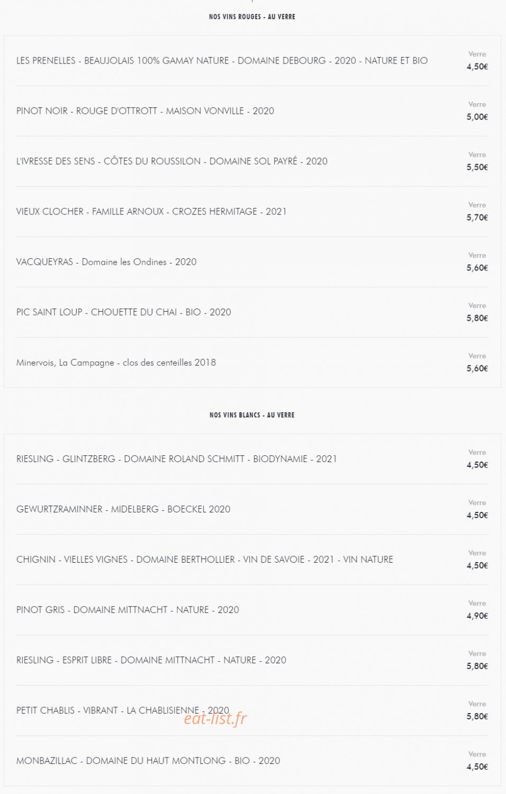Click the 5,70€ price of Vieux Clocher
The width and height of the screenshot is (506, 794).
click(477, 217)
